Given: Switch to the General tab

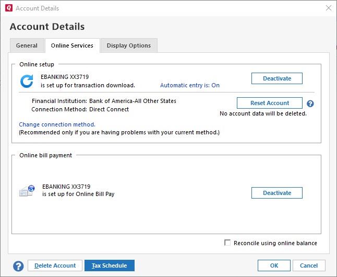Looking at the screenshot, I should coord(27,45).
